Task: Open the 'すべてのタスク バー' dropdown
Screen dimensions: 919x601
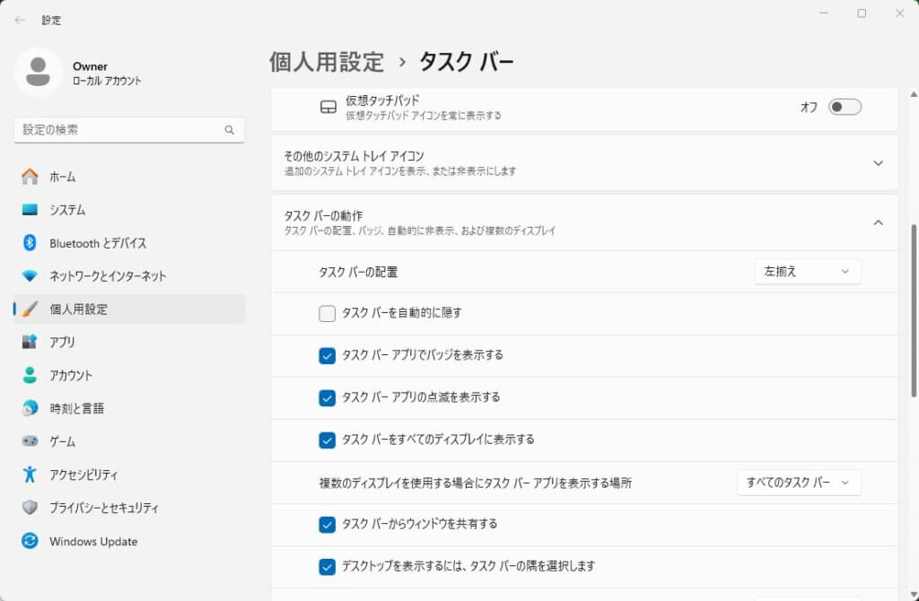Action: (x=798, y=483)
